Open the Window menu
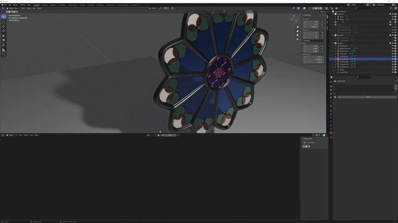The height and width of the screenshot is (223, 398). click(x=22, y=5)
